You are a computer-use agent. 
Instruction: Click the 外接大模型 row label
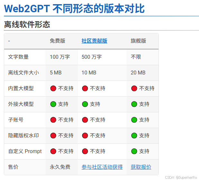[x=21, y=104]
